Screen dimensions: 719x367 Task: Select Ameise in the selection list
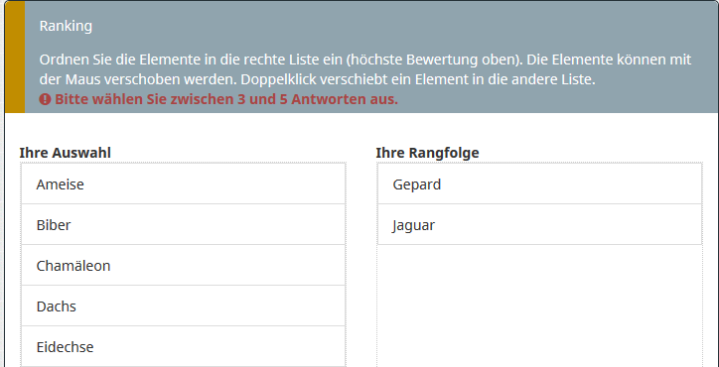(x=183, y=184)
